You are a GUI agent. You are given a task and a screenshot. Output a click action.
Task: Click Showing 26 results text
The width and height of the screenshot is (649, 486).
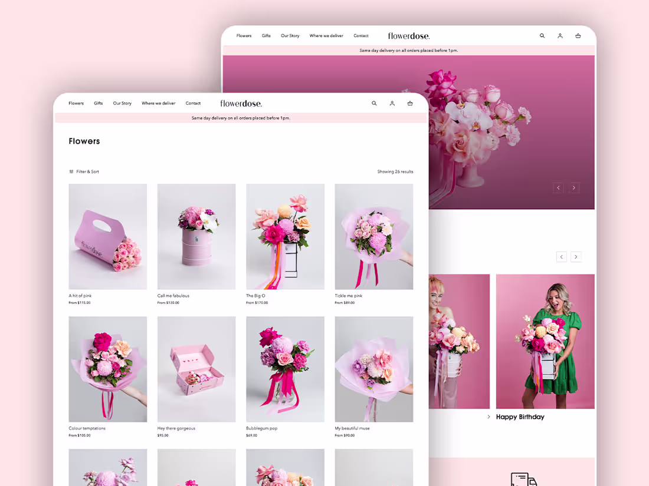click(x=395, y=171)
